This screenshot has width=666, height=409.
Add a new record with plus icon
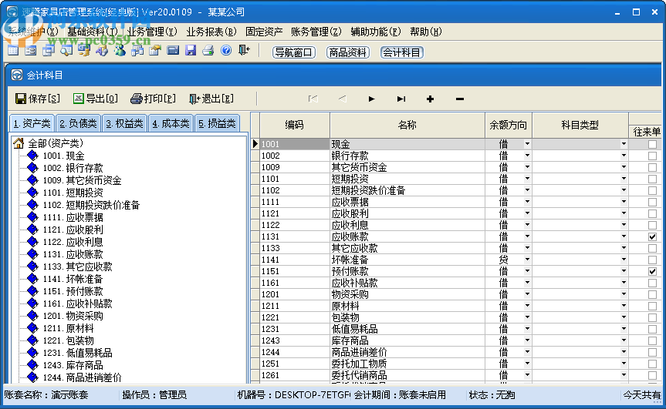pos(430,99)
